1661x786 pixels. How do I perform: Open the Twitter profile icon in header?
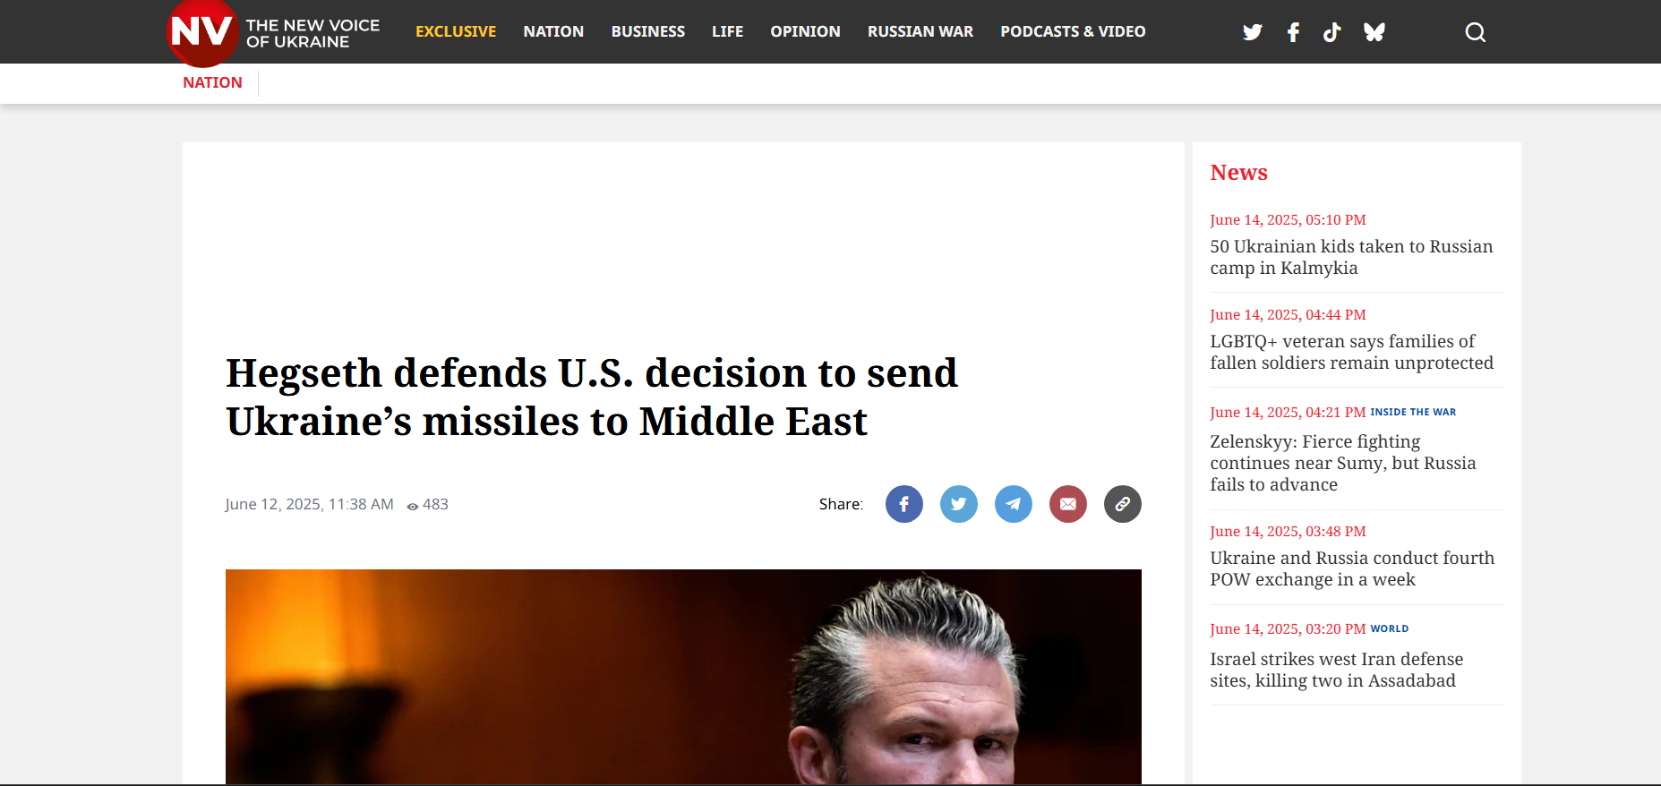click(1253, 32)
